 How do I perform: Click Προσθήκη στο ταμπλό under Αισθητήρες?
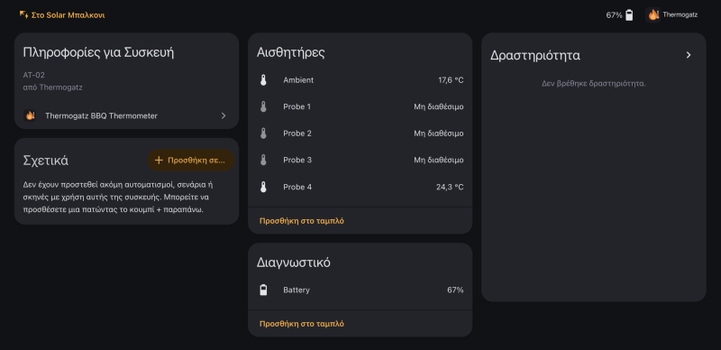(x=302, y=221)
